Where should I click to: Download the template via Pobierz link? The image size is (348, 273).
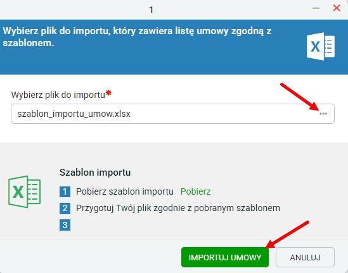(195, 191)
